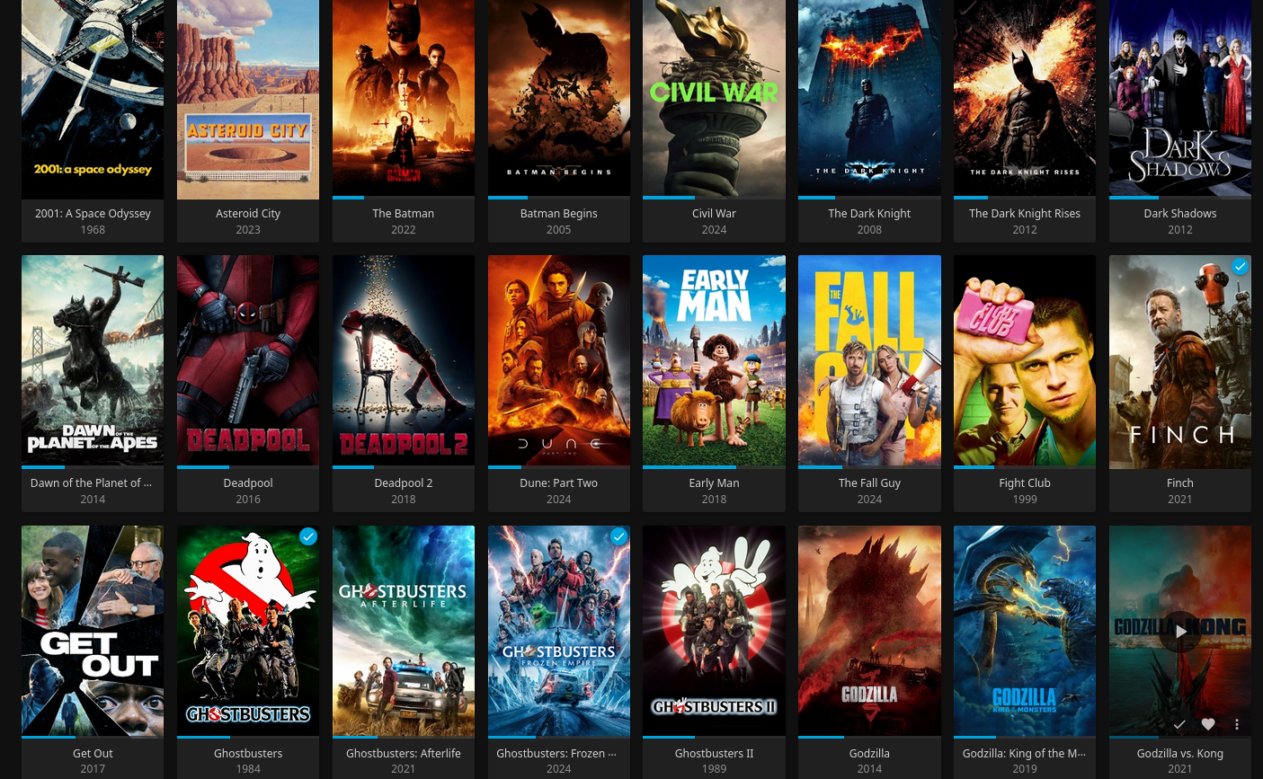Open three-dot menu on Godzilla vs. Kong
Screen dimensions: 1263x779
[x=1237, y=724]
